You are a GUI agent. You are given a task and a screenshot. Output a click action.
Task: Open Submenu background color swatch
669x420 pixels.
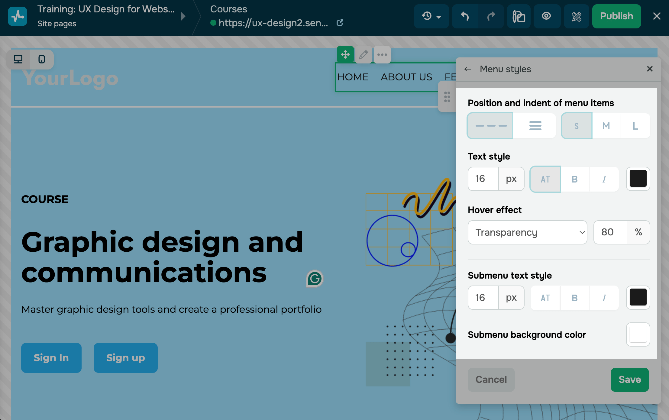coord(638,334)
